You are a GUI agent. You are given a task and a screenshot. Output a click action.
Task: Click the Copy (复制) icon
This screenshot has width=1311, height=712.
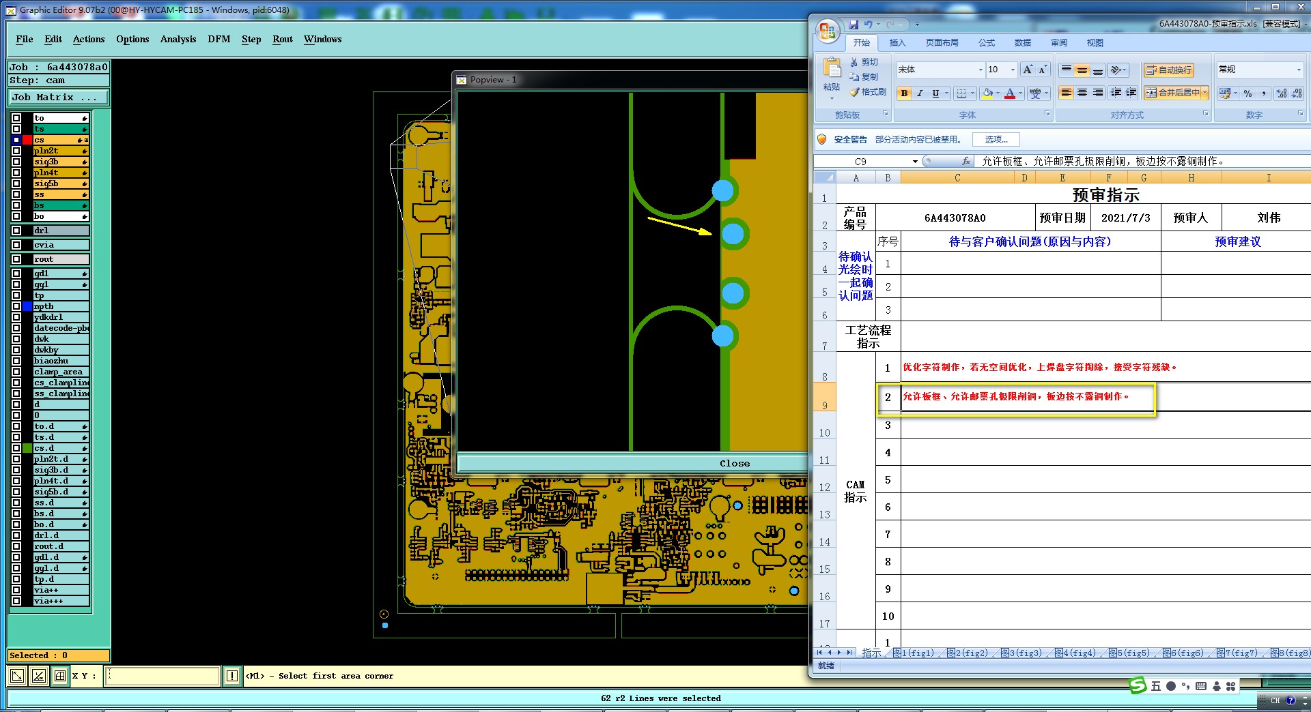coord(854,77)
